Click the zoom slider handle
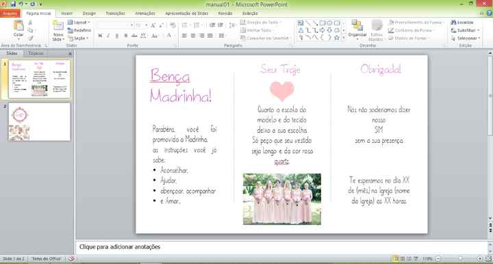This screenshot has width=493, height=264. point(461,259)
